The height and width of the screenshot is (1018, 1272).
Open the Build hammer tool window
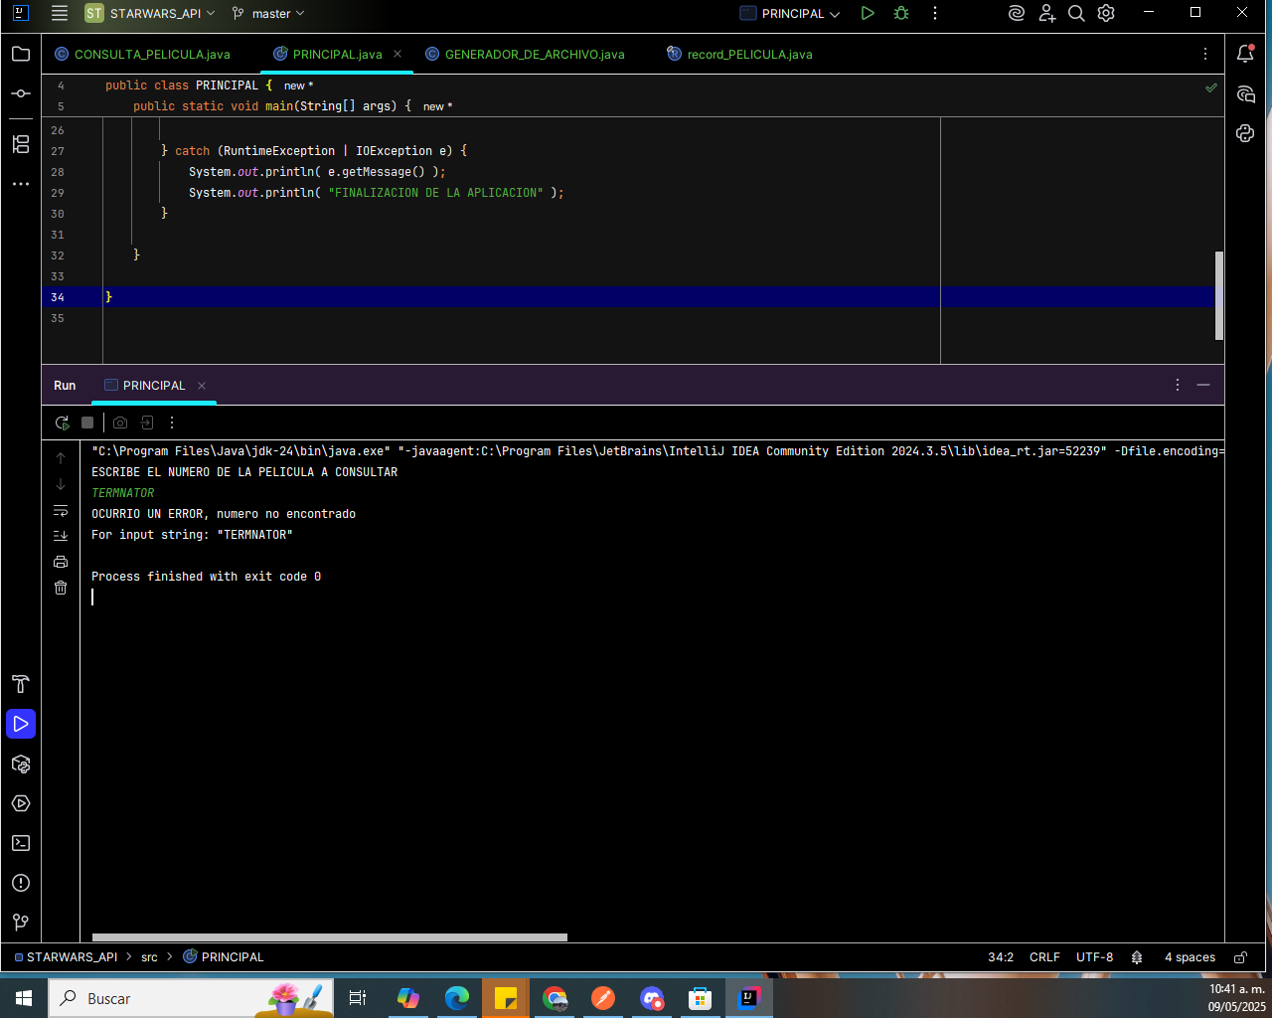click(21, 684)
